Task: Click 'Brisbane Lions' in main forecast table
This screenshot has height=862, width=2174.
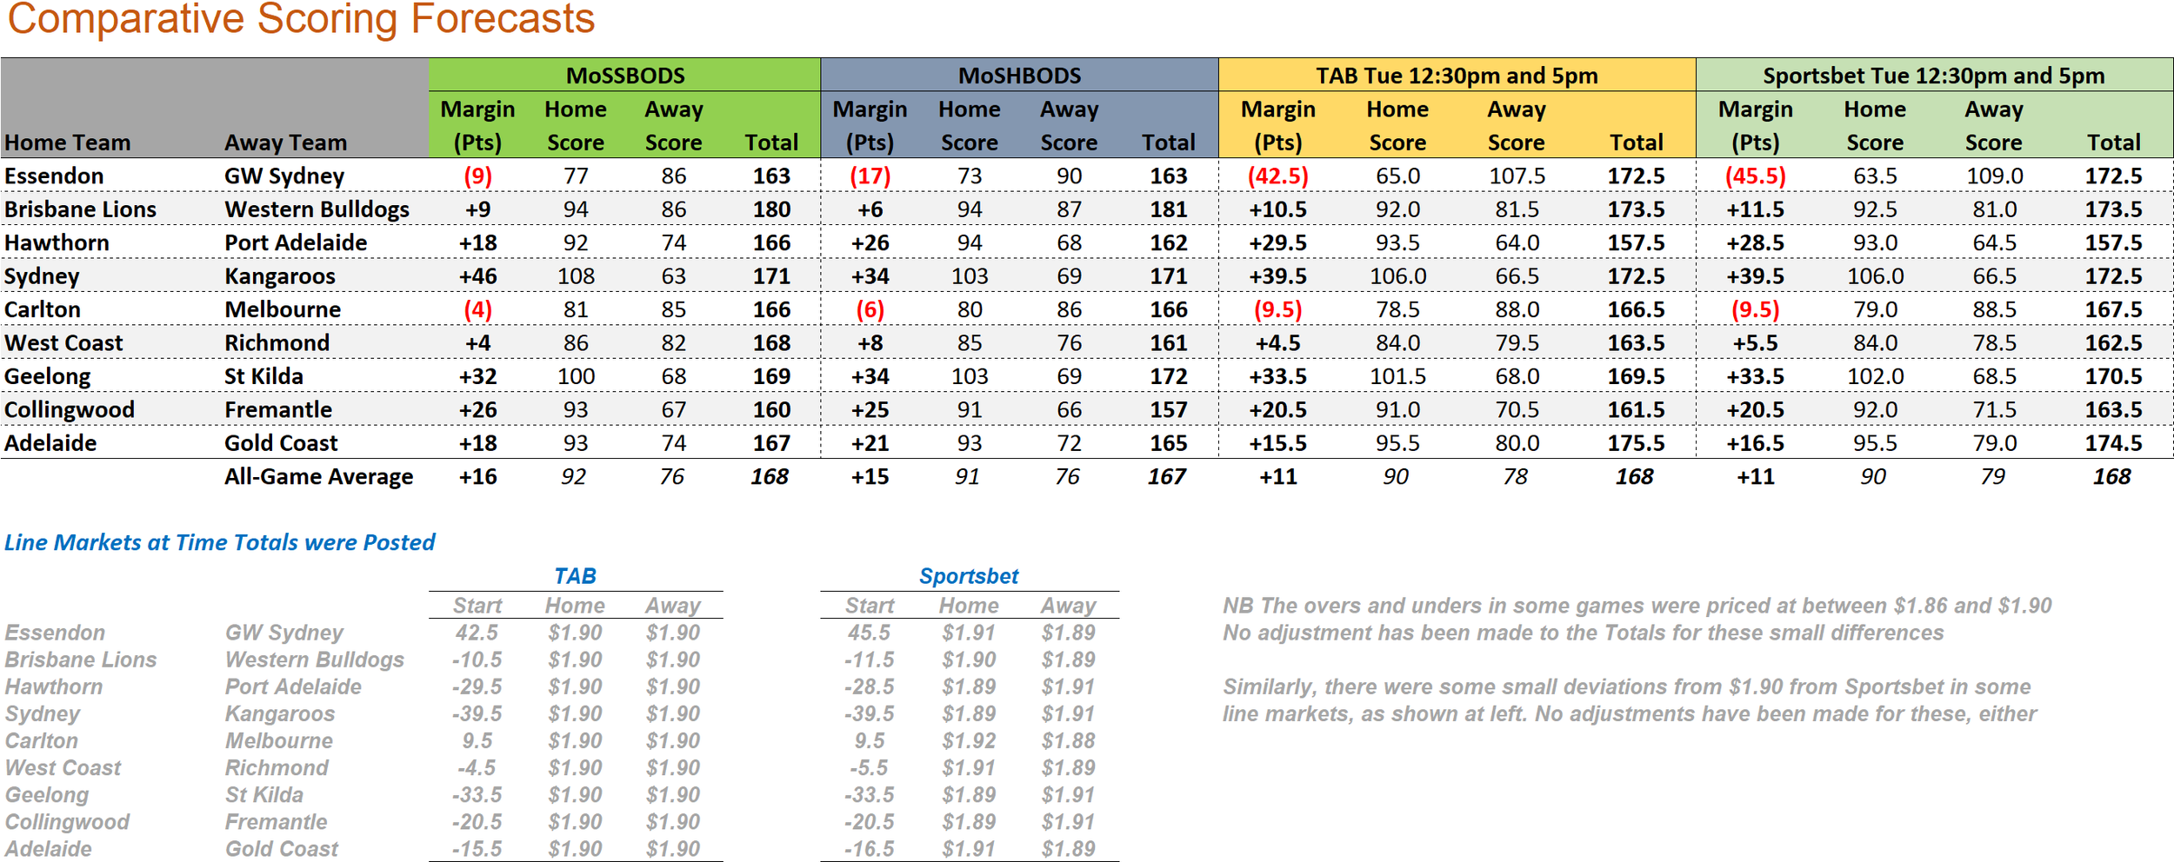Action: pos(80,209)
